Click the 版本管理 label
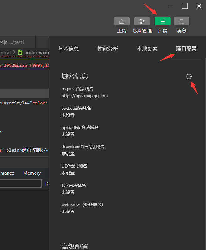 [x=142, y=31]
